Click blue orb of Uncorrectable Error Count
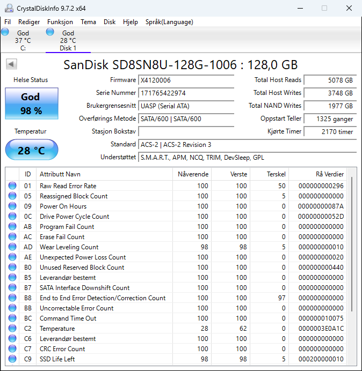This screenshot has height=371, width=362. [12, 308]
